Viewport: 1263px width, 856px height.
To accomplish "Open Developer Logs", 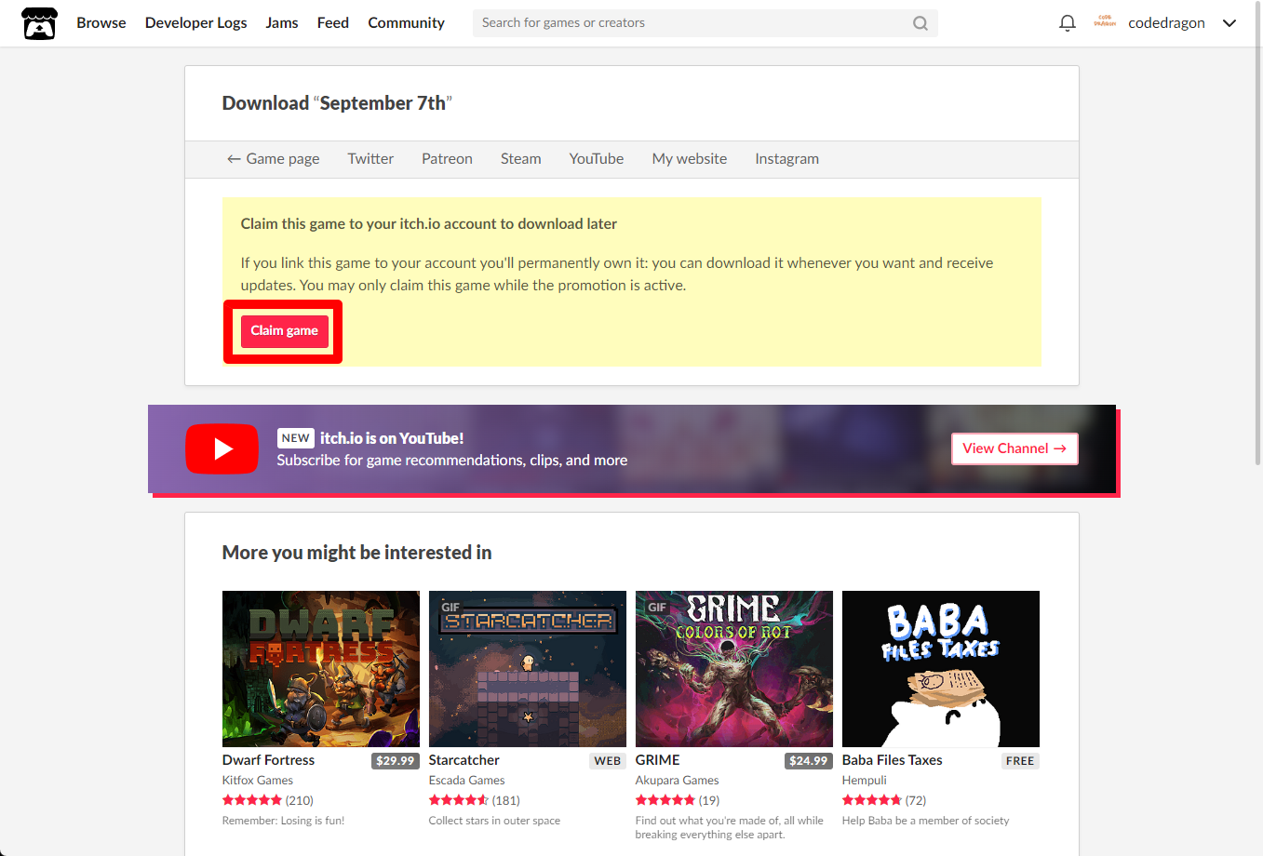I will (x=196, y=22).
